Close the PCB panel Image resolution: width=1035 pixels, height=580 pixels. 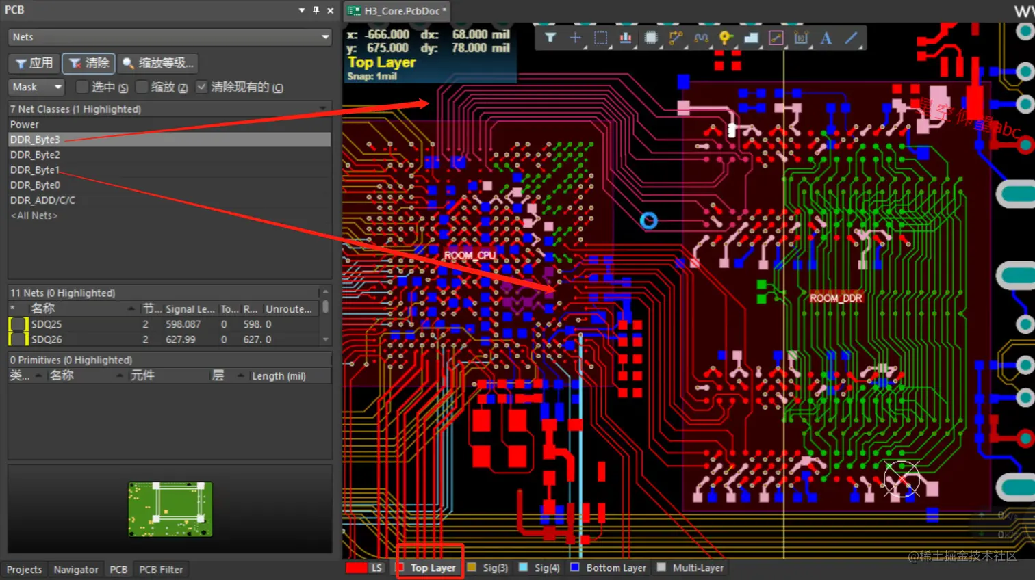point(330,10)
